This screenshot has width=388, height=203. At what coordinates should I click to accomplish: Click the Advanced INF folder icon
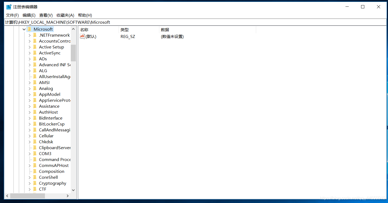[x=35, y=65]
